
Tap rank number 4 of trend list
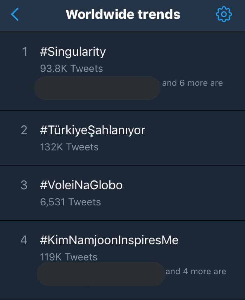pyautogui.click(x=24, y=240)
